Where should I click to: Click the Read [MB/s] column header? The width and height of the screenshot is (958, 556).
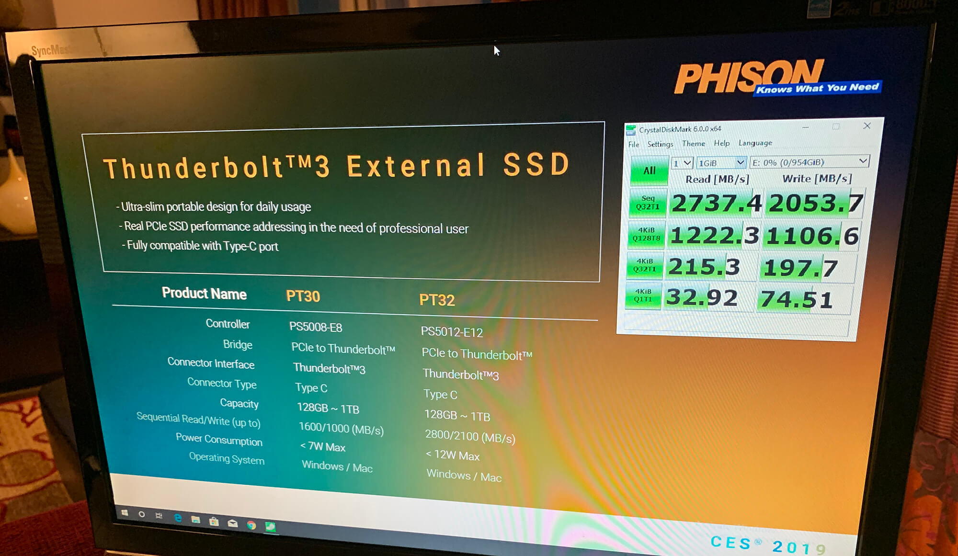[x=717, y=179]
